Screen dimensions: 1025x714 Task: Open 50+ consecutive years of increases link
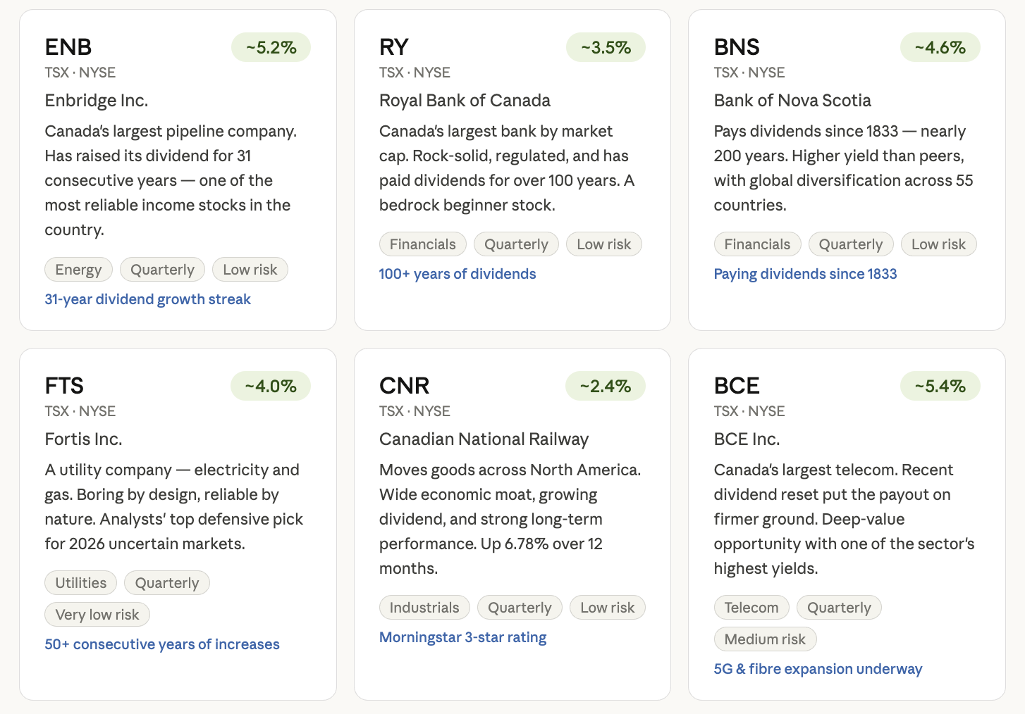[x=162, y=644]
